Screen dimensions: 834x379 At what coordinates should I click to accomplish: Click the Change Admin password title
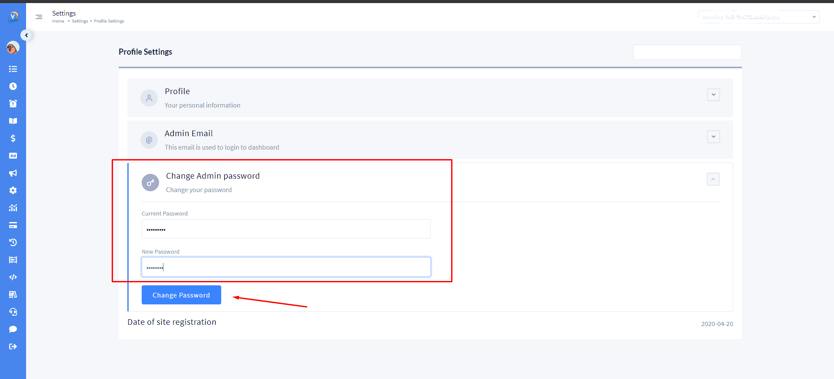click(x=213, y=176)
